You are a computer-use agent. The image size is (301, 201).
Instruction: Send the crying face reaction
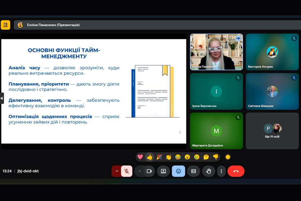point(197,157)
